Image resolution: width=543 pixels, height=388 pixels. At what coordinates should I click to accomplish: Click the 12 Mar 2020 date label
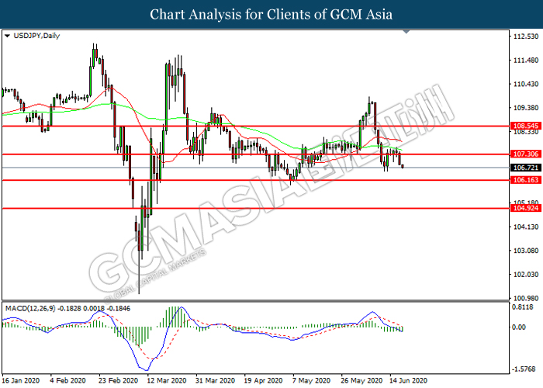coord(167,381)
